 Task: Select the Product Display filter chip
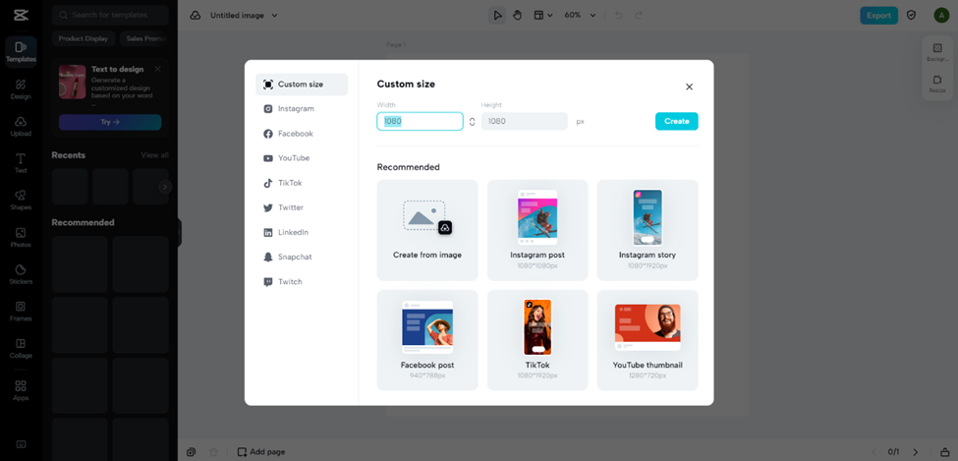coord(84,38)
